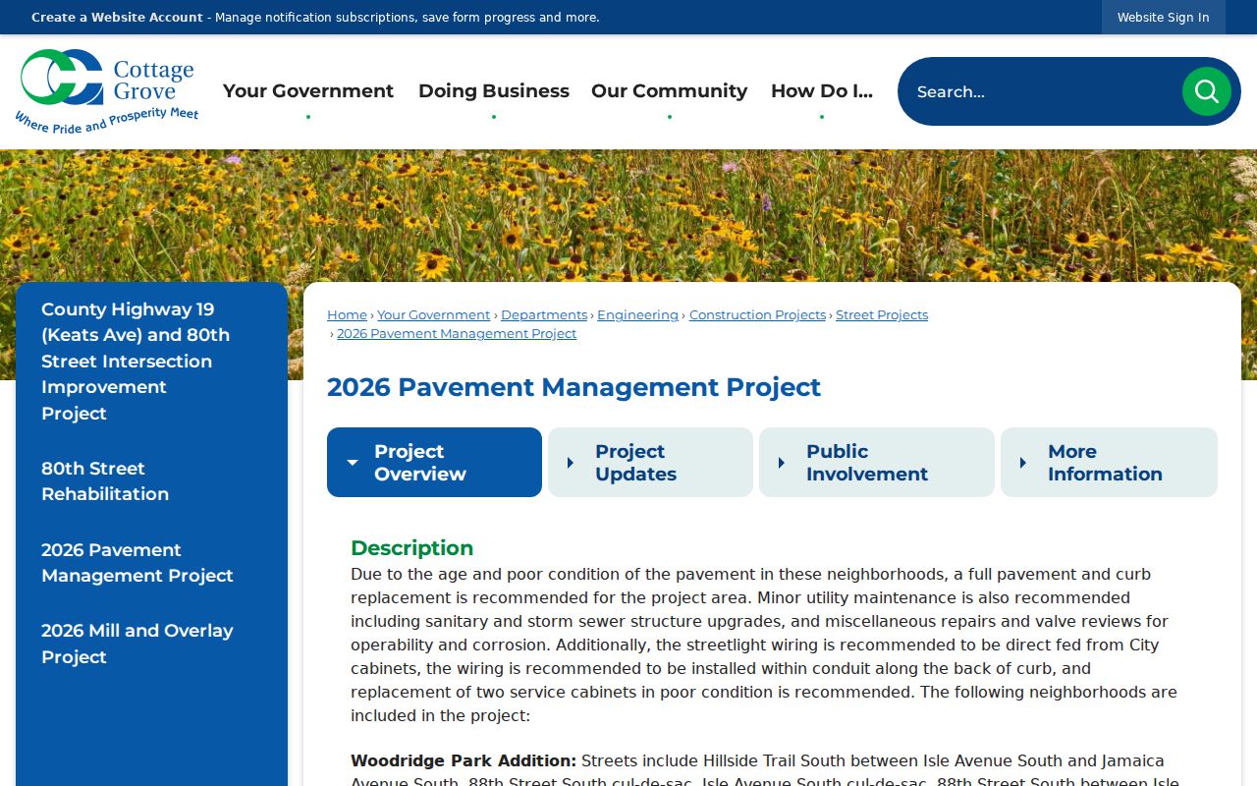Select the Project Updates tab label
The width and height of the screenshot is (1257, 786).
pyautogui.click(x=635, y=463)
